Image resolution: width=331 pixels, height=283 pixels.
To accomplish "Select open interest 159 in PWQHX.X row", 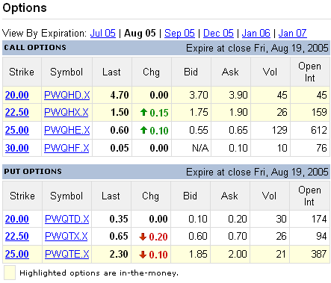I will [319, 112].
